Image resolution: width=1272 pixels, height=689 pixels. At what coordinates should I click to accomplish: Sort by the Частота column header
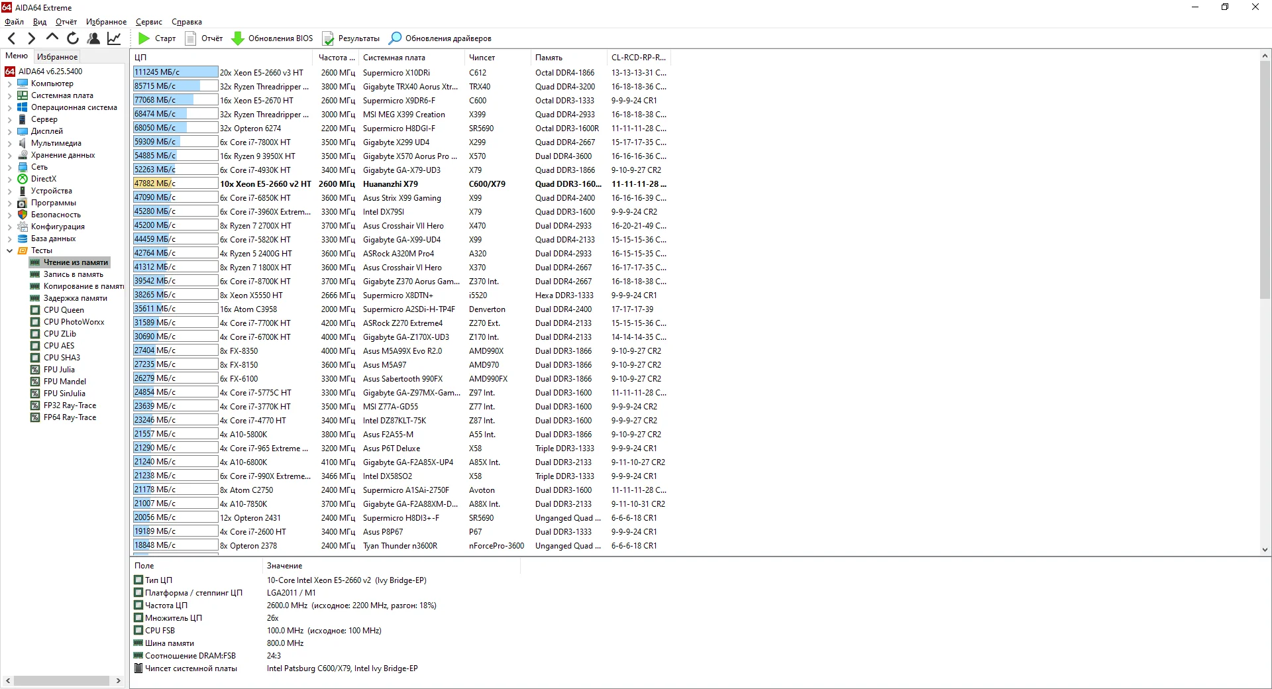336,58
